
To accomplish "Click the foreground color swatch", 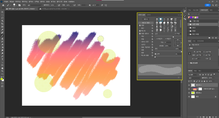I will tap(2, 79).
